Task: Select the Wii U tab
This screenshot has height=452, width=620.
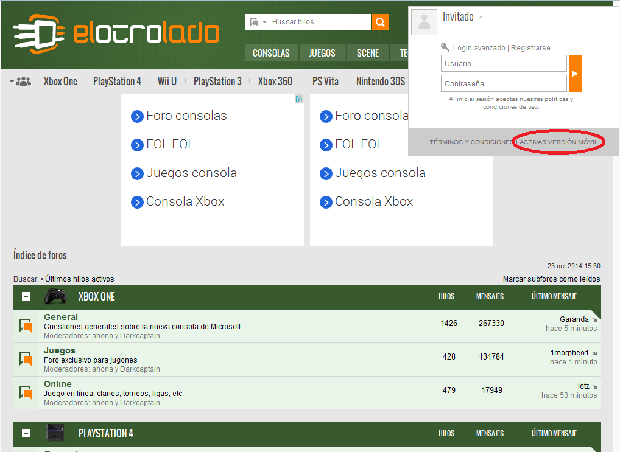Action: click(167, 82)
